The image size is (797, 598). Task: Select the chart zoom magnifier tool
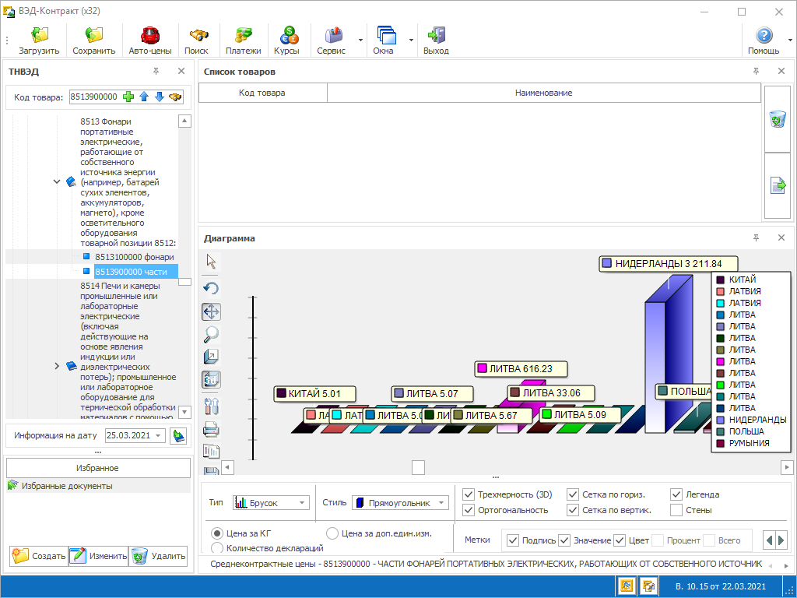click(211, 334)
